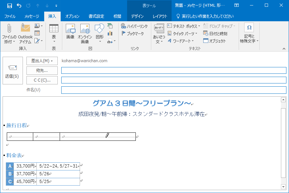
Task: Open あいさつ文 greeting menu
Action: click(x=159, y=34)
